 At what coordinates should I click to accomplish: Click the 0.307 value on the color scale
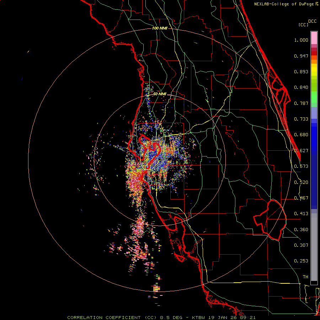[x=301, y=245]
